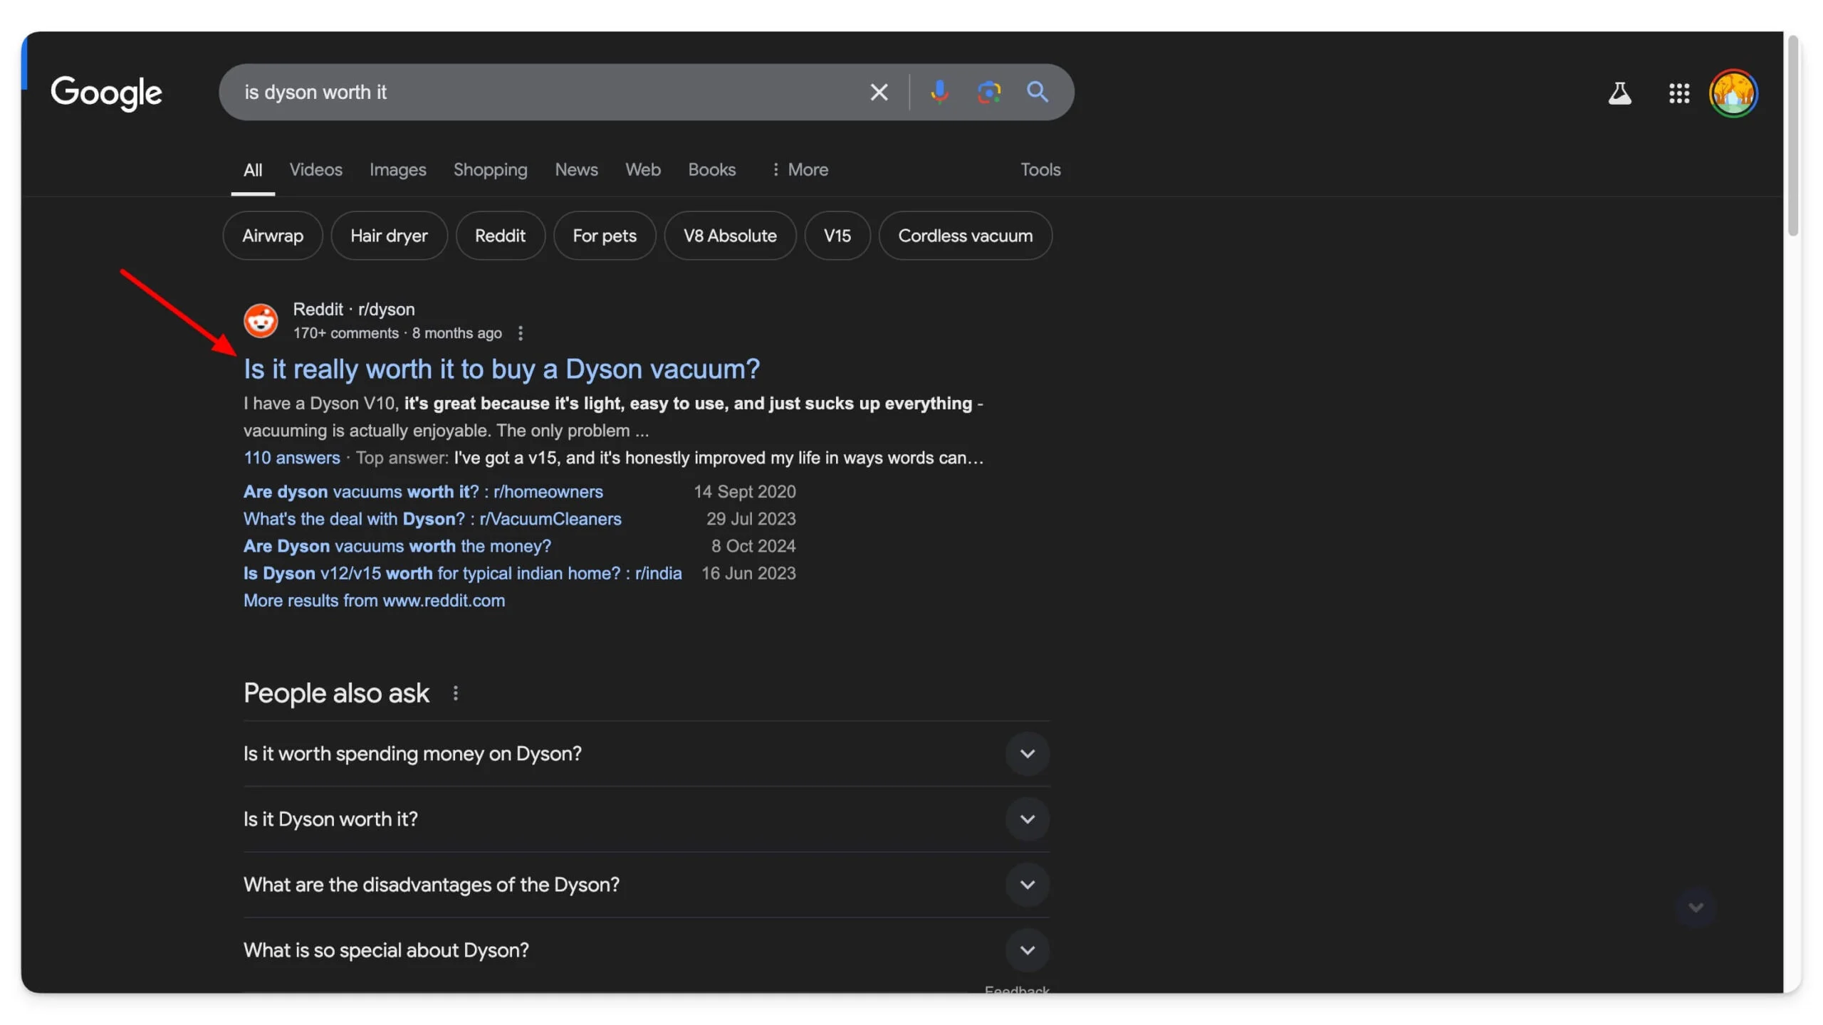Viewport: 1823px width, 1025px height.
Task: Switch to the News tab
Action: coord(576,169)
